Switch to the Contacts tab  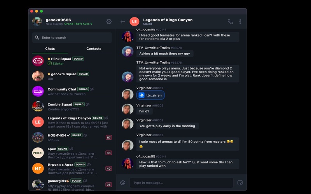[94, 48]
